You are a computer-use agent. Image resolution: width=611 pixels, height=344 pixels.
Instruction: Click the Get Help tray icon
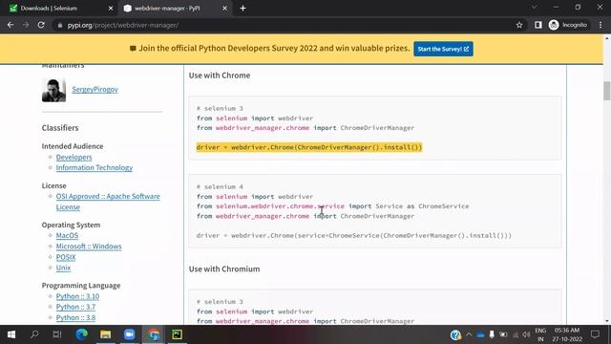[455, 335]
